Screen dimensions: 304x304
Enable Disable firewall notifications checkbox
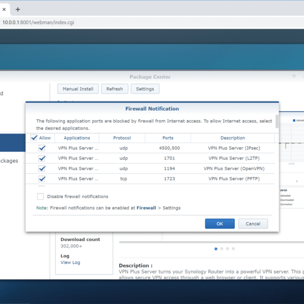41,196
